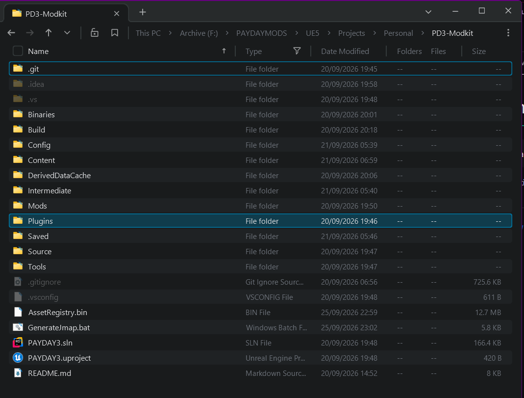The height and width of the screenshot is (398, 524).
Task: Click the GenerateJmap.bat batch file icon
Action: coord(18,327)
